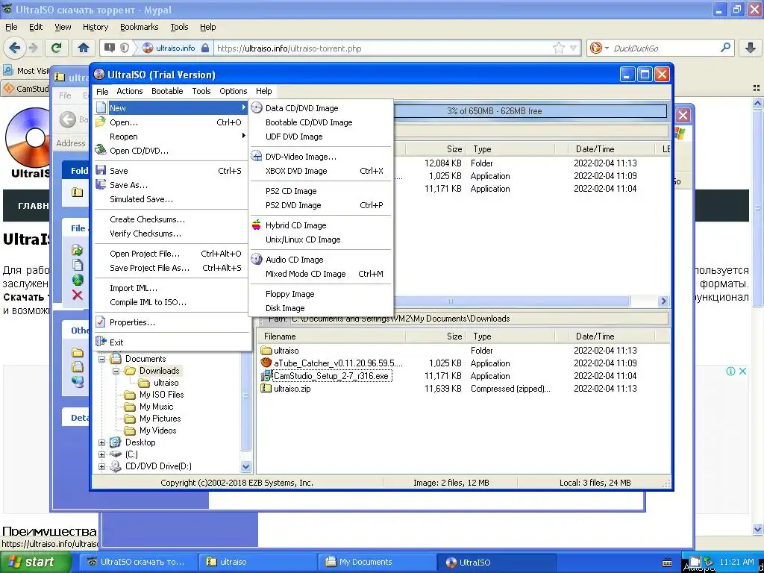Sort by the lower Filename column header
Screen dimensions: 764x573
pyautogui.click(x=331, y=336)
